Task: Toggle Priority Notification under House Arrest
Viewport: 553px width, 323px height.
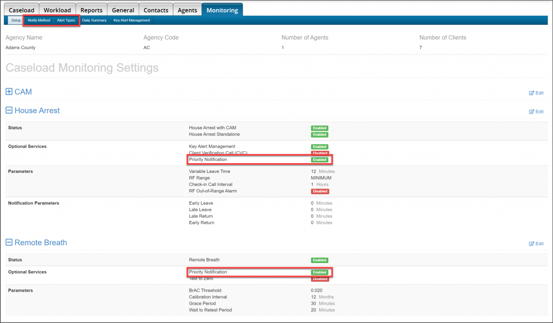Action: point(319,160)
